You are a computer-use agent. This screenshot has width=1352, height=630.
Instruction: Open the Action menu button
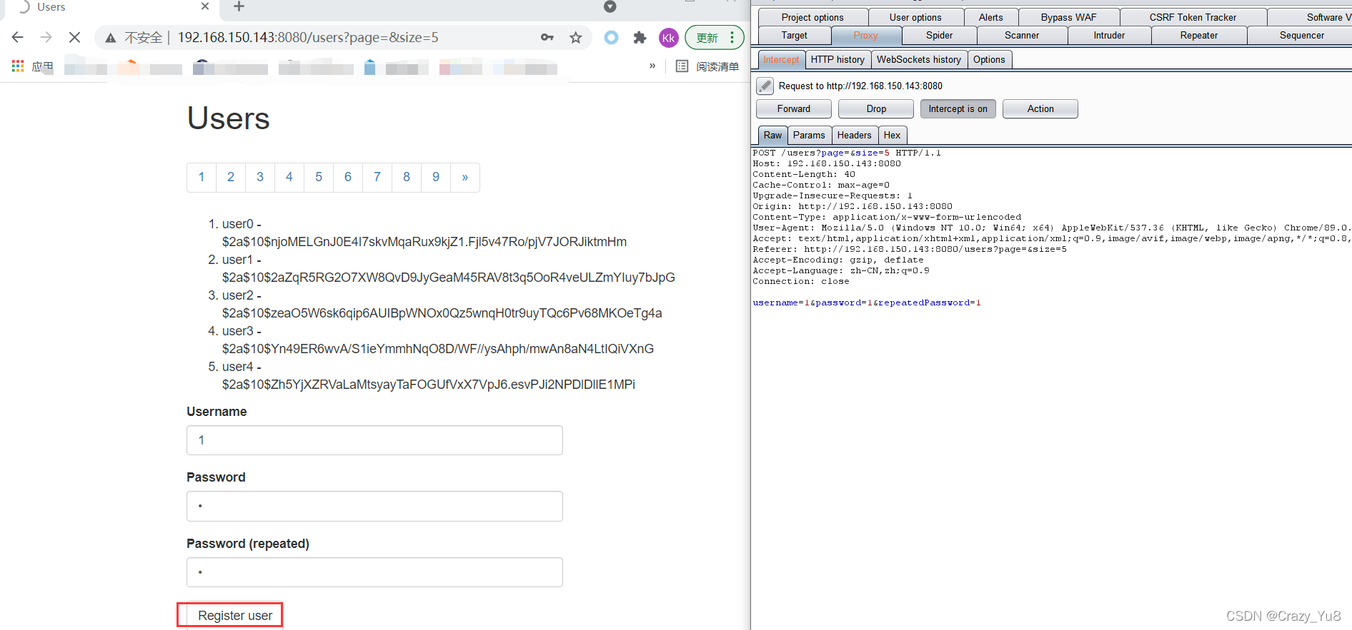(x=1040, y=108)
